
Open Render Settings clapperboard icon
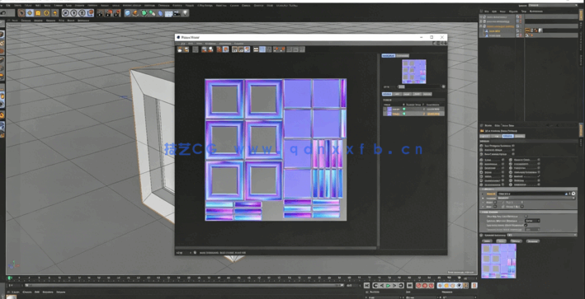click(x=117, y=13)
